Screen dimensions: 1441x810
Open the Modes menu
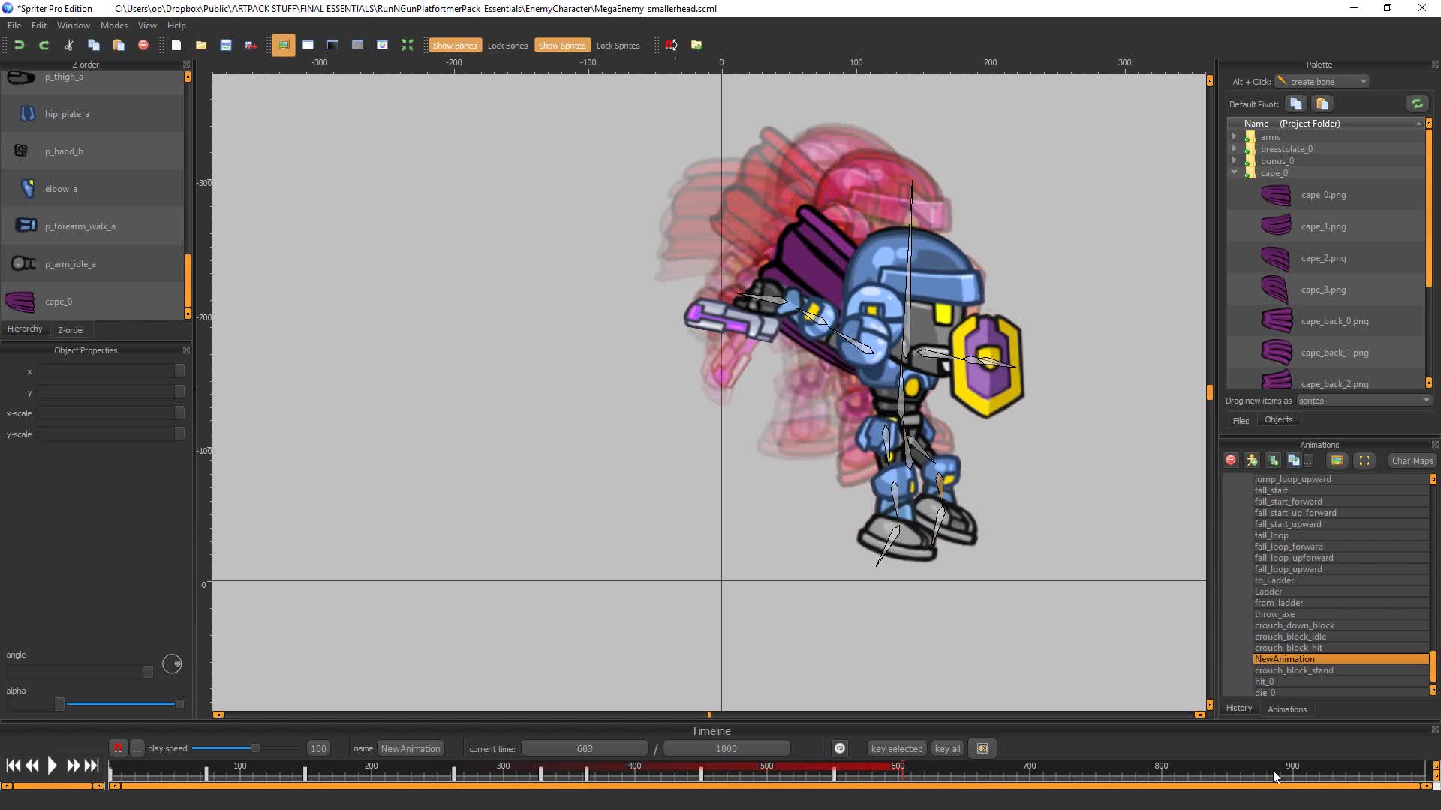[113, 25]
